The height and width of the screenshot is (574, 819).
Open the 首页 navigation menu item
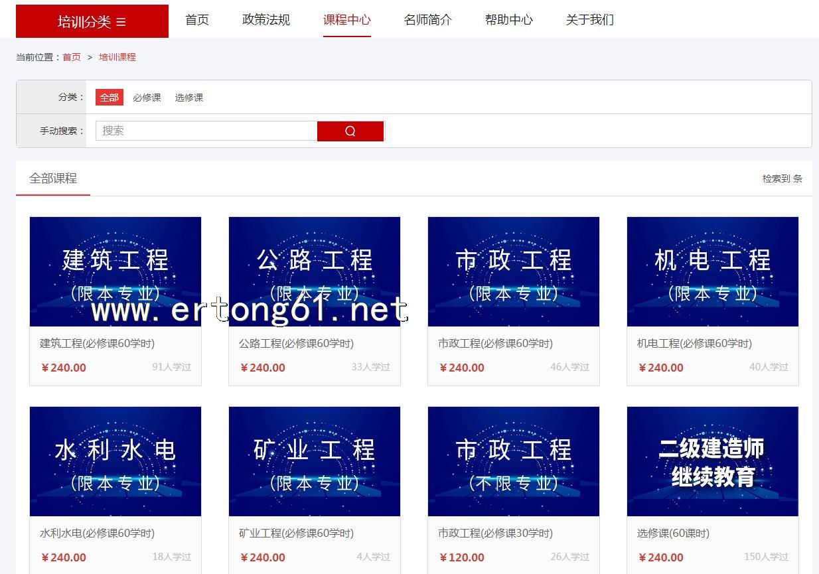click(x=197, y=20)
